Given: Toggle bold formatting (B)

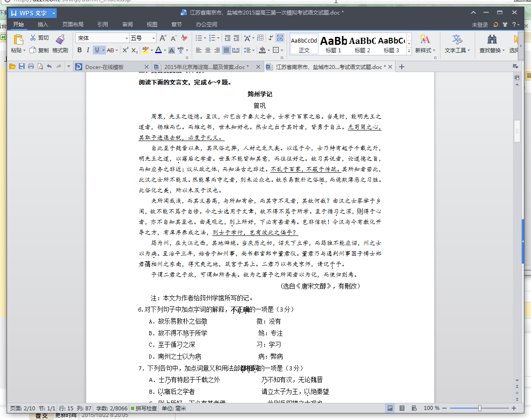Looking at the screenshot, I should point(80,50).
